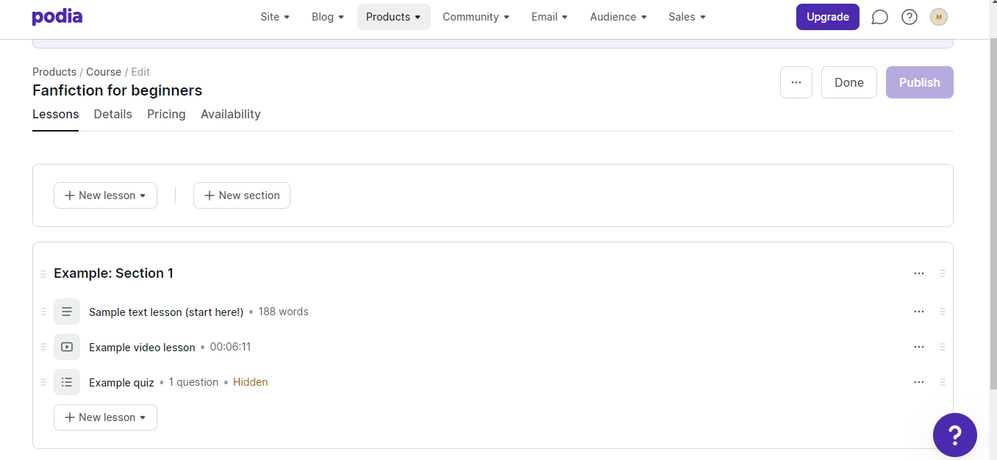Open the floating purple help button
This screenshot has height=460, width=997.
[x=954, y=435]
